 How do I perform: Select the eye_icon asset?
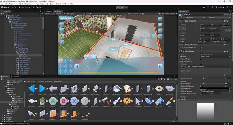click(x=159, y=88)
